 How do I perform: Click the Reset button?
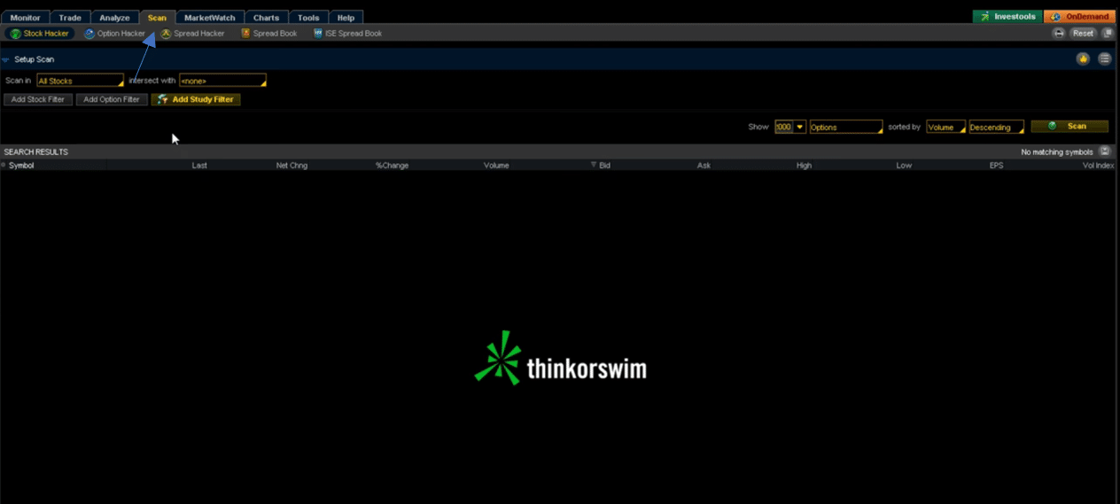pos(1083,33)
